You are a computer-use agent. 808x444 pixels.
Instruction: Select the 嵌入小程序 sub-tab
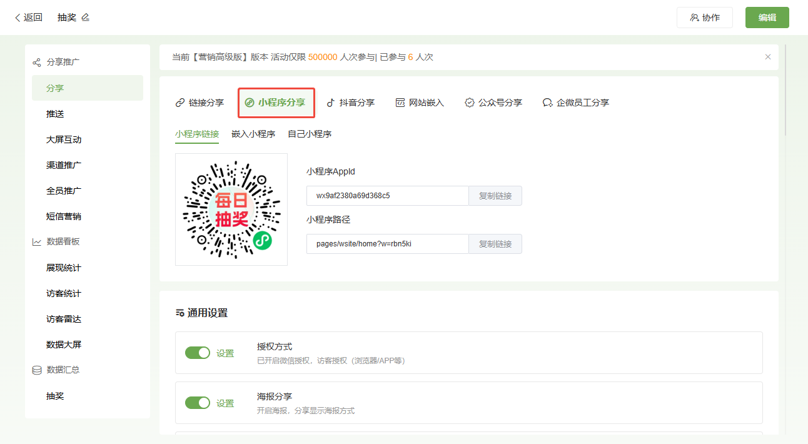coord(253,134)
